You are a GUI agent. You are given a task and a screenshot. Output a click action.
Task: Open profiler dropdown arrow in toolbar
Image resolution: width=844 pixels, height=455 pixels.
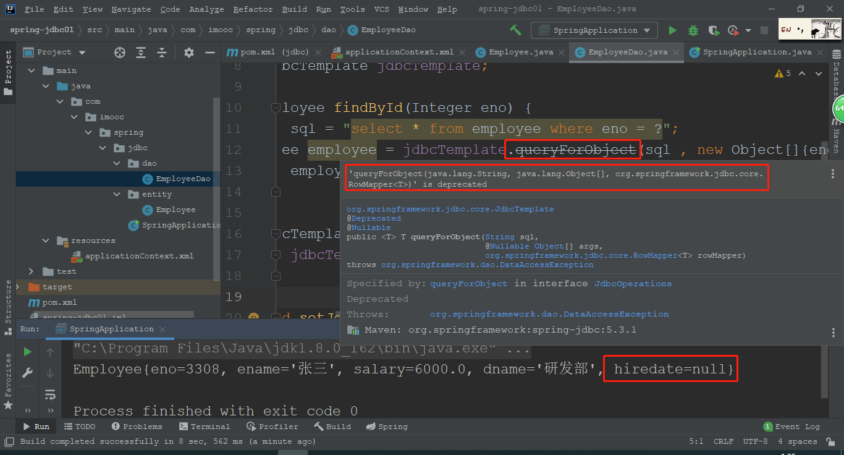(x=748, y=30)
